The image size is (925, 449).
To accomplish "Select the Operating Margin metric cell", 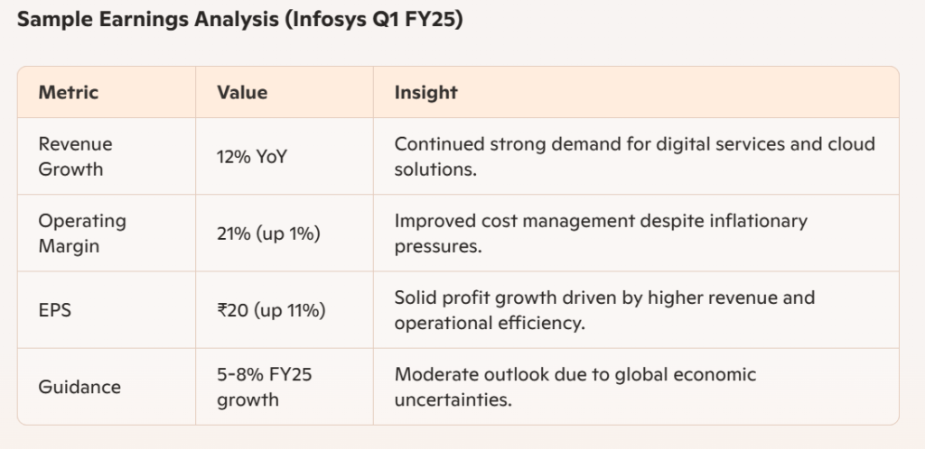I will point(82,233).
